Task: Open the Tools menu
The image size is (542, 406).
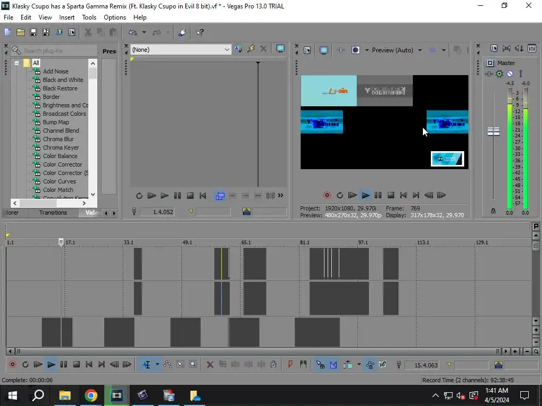Action: pyautogui.click(x=89, y=17)
